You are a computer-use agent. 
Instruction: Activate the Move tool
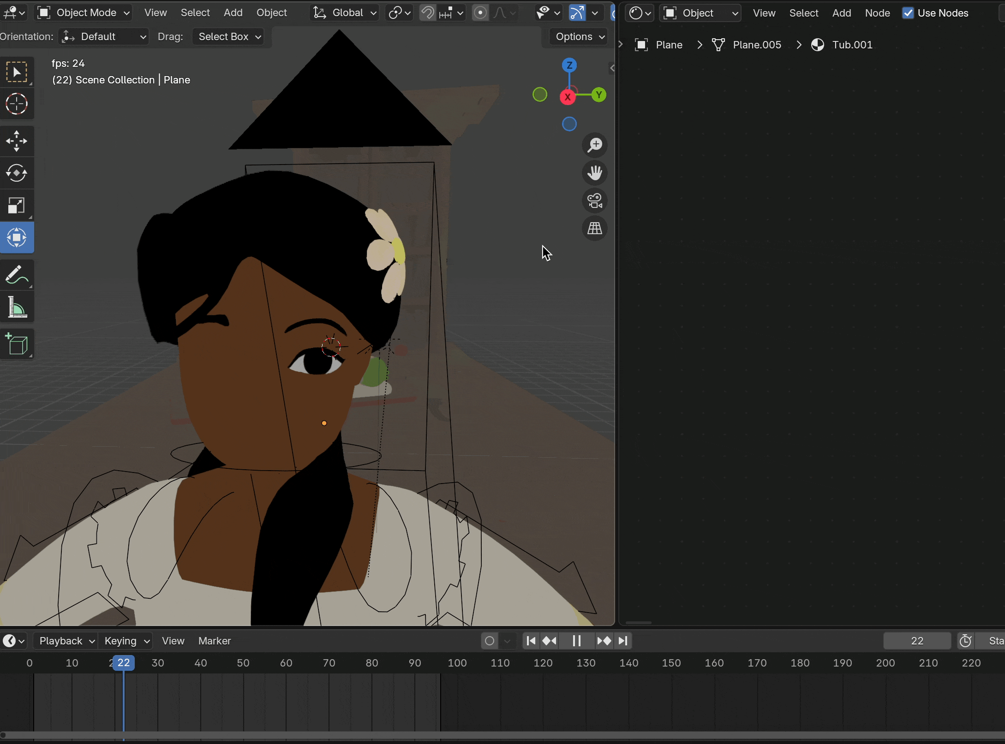click(17, 141)
